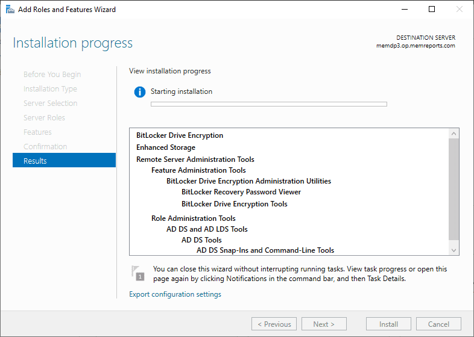Screen dimensions: 474x337
Task: Select Server Selection step
Action: (51, 103)
